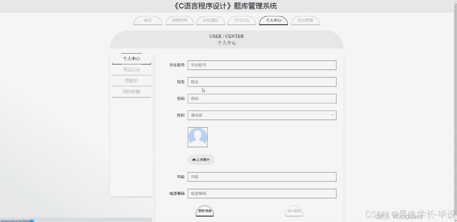The width and height of the screenshot is (457, 222).
Task: Click the cloud upload icon on 上传图片 button
Action: pos(194,160)
